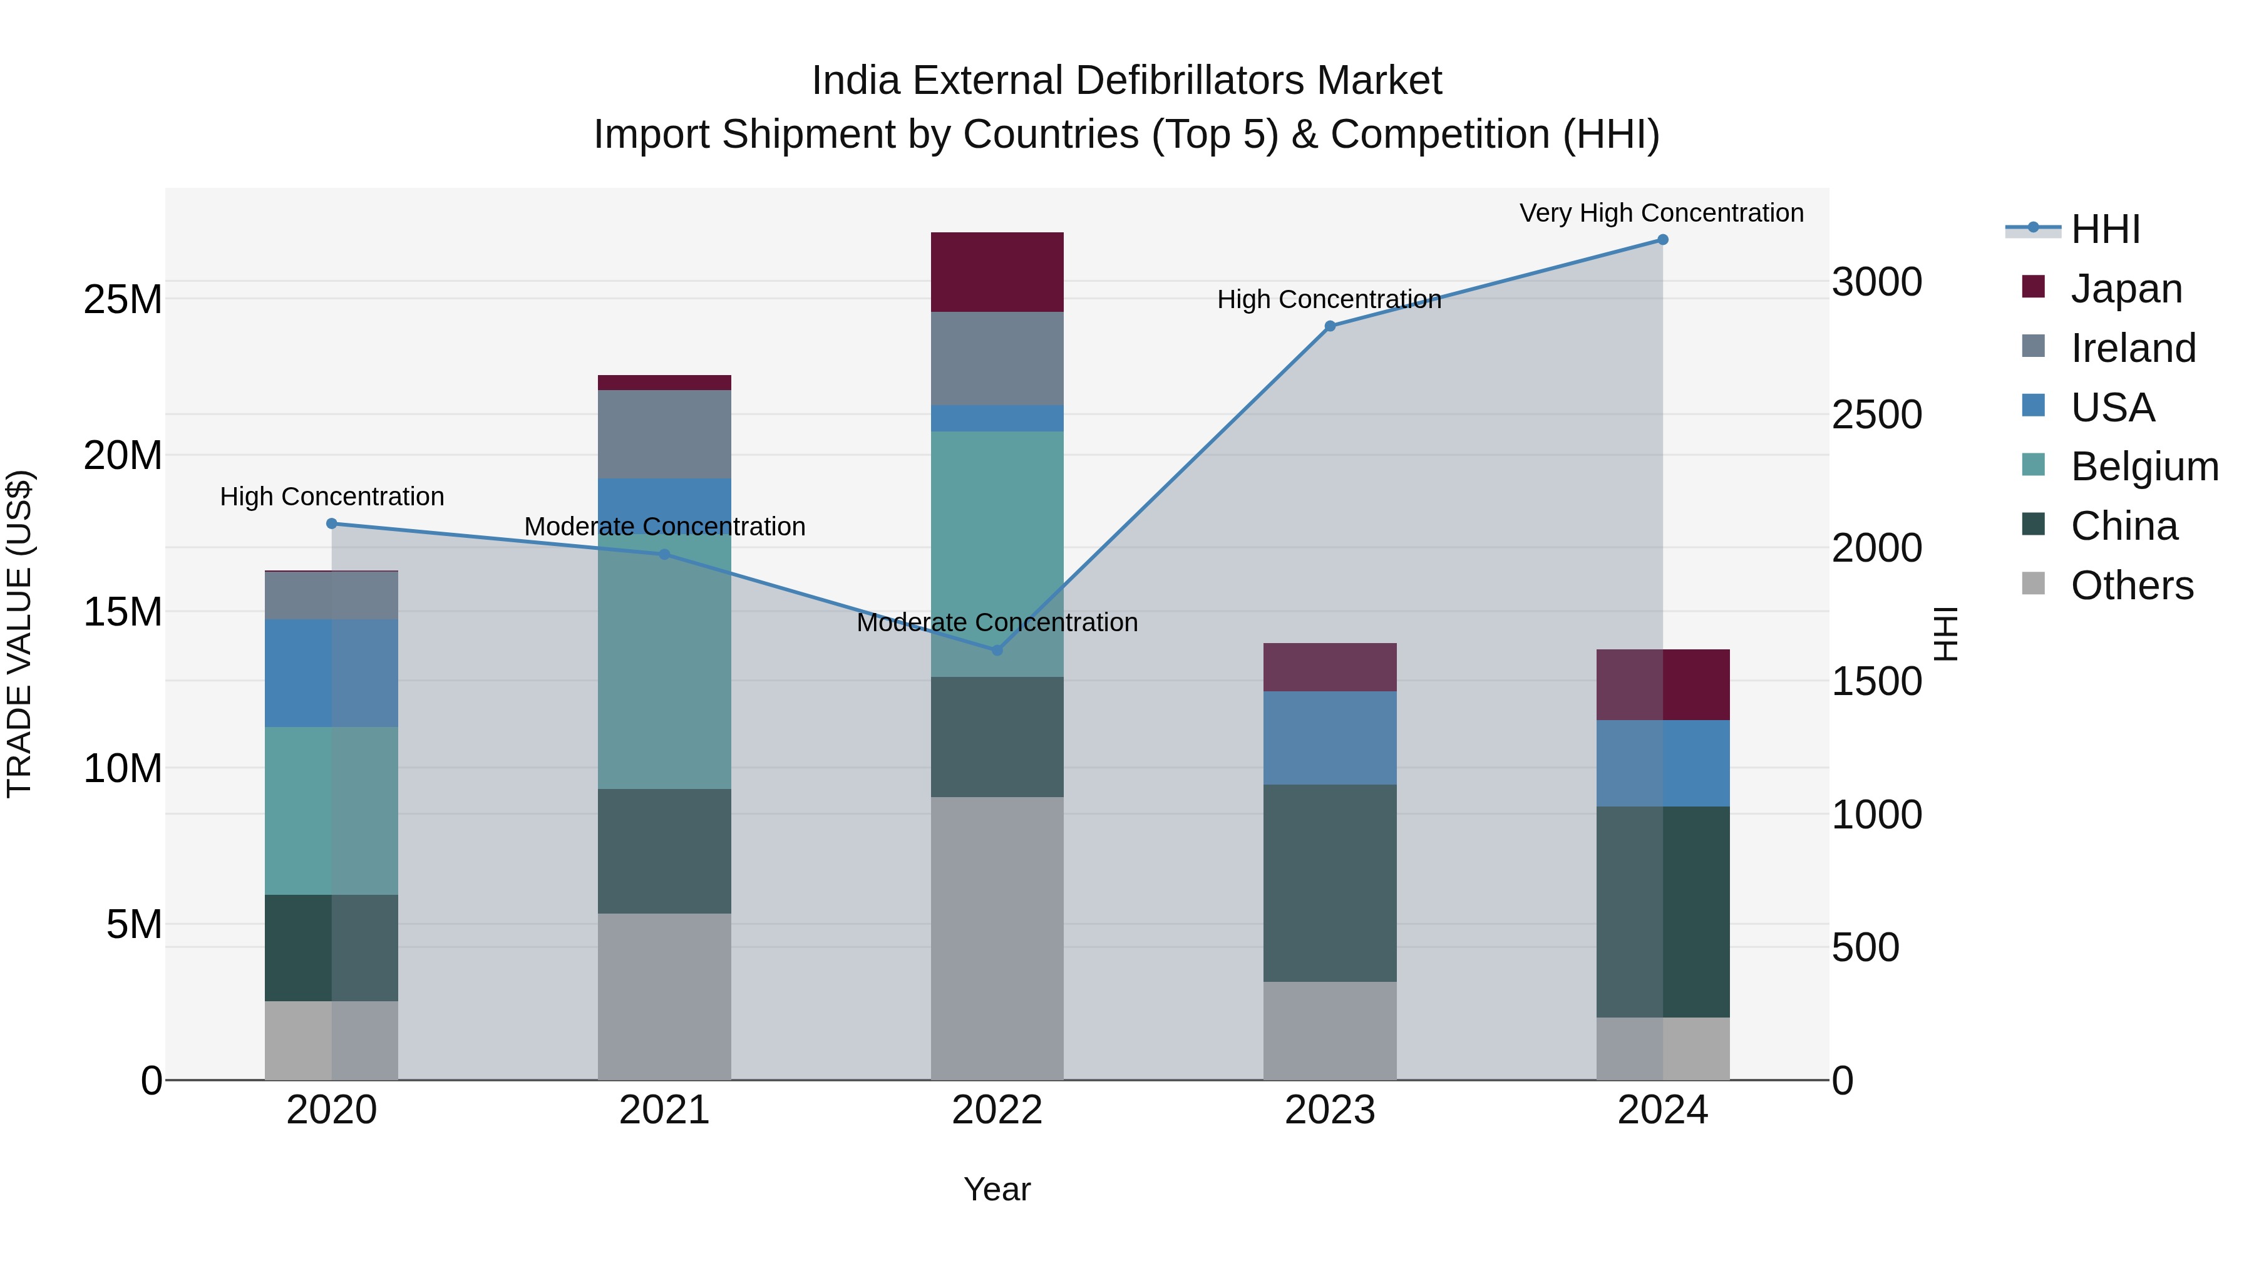Select the USA segment of the 2020 bar

click(x=332, y=674)
